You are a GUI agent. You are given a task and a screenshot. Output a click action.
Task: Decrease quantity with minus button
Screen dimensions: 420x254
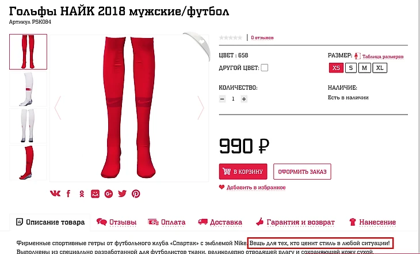point(222,99)
